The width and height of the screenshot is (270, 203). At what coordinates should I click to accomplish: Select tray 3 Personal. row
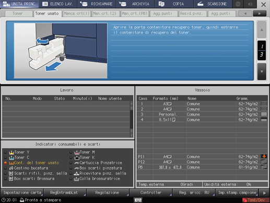[x=202, y=115]
